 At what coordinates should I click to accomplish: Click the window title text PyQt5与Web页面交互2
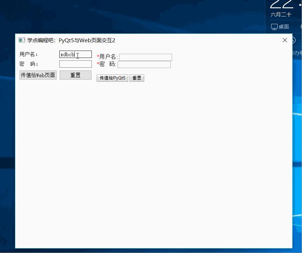(x=87, y=40)
